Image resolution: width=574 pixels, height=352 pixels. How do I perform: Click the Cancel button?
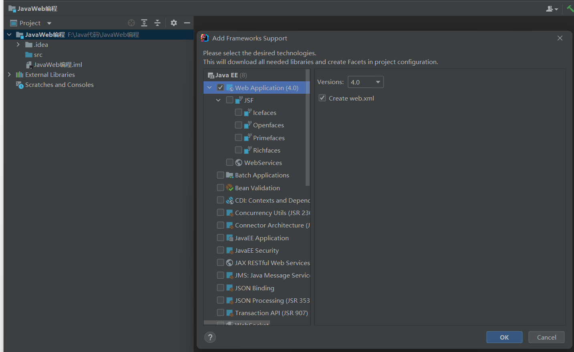tap(546, 337)
